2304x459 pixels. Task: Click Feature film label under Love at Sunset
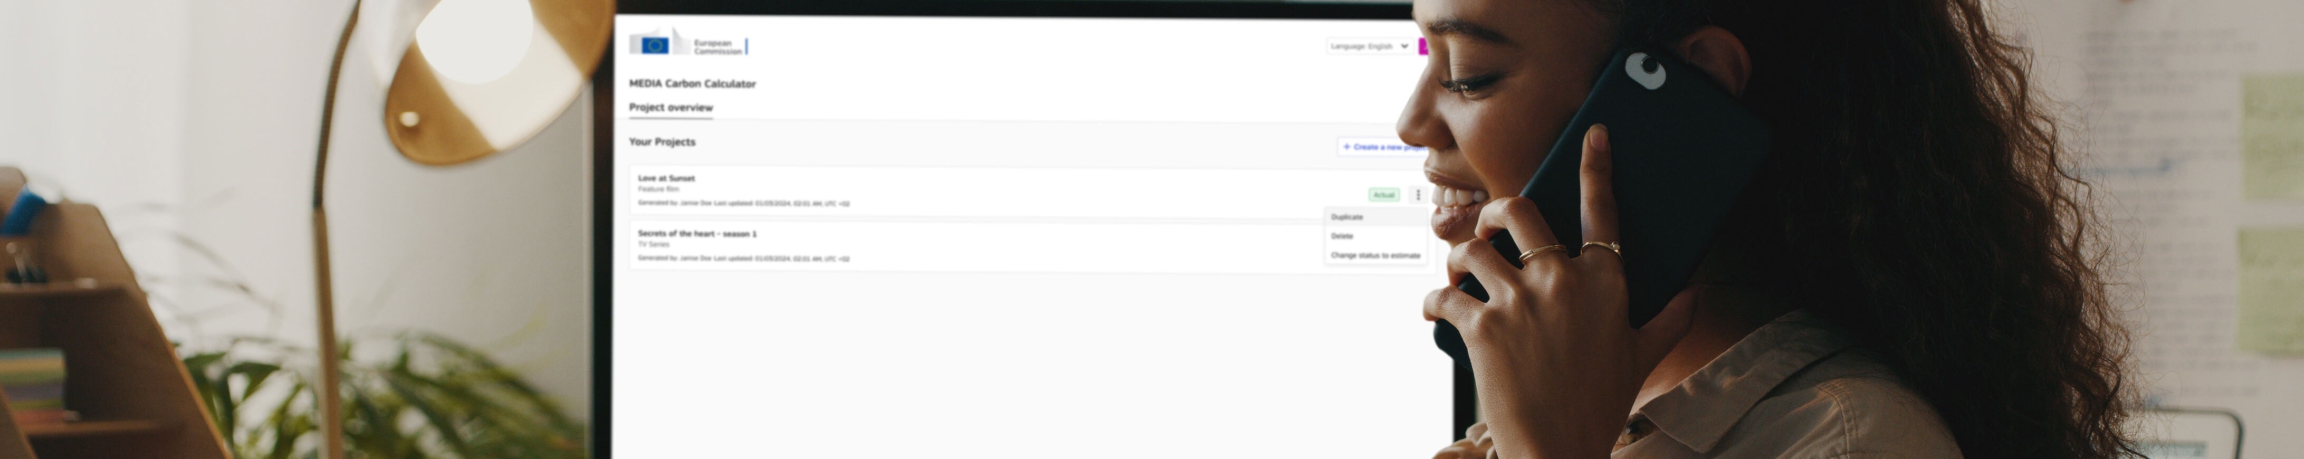pyautogui.click(x=658, y=190)
